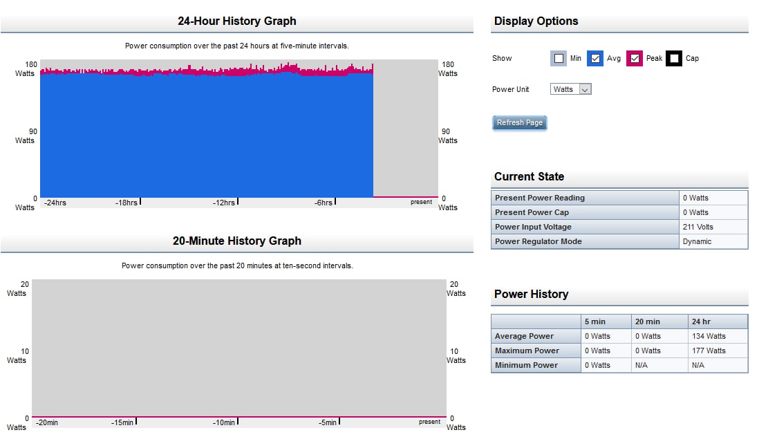
Task: Click the -12hrs marker on the 24-hour graph
Action: (225, 203)
